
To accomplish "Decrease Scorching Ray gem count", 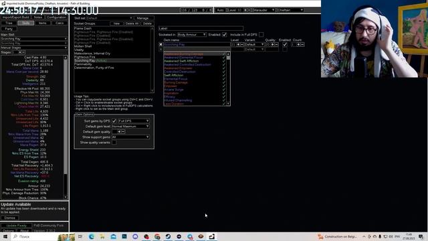I will click(x=302, y=44).
